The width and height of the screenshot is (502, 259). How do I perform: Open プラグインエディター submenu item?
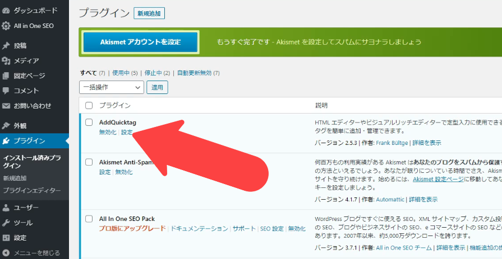(x=32, y=191)
